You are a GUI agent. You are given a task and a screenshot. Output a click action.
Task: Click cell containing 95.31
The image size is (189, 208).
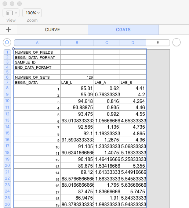pos(77,88)
